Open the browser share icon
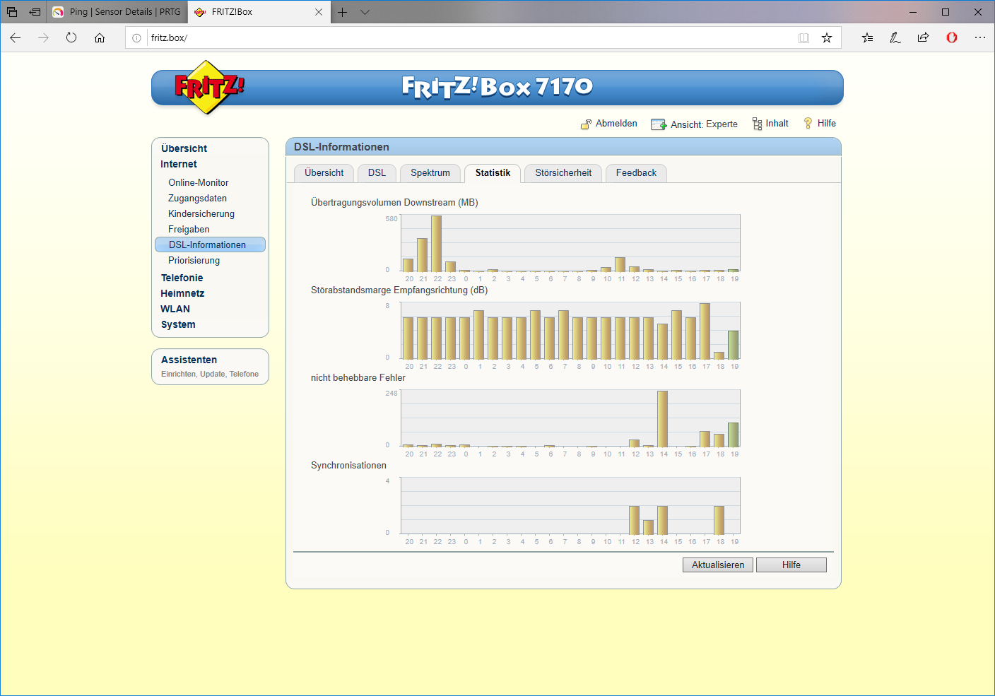 click(923, 38)
